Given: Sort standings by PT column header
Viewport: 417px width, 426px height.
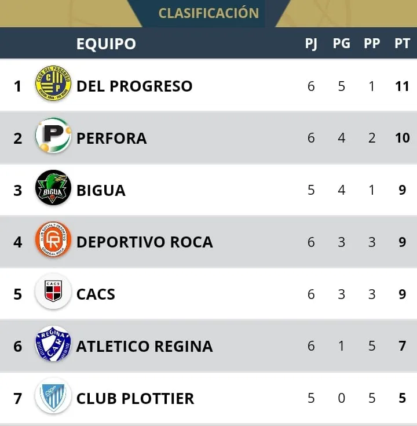Looking at the screenshot, I should (x=402, y=44).
